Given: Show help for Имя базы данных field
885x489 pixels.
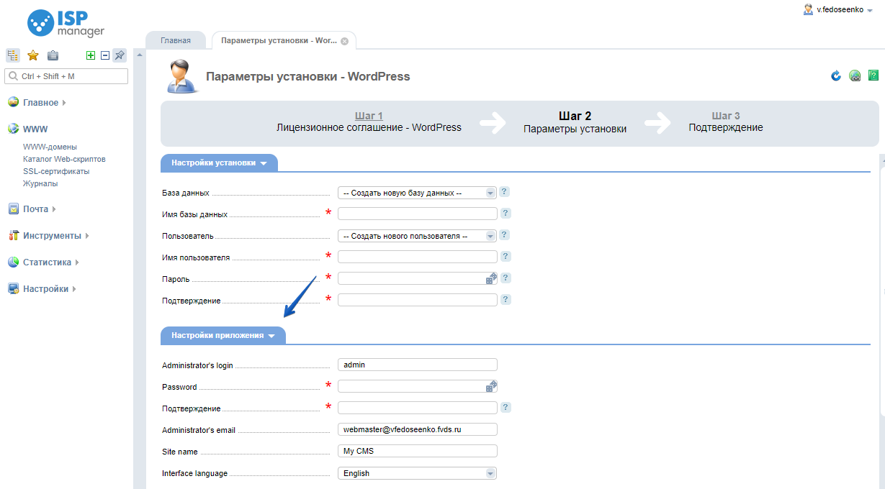Looking at the screenshot, I should pyautogui.click(x=506, y=214).
